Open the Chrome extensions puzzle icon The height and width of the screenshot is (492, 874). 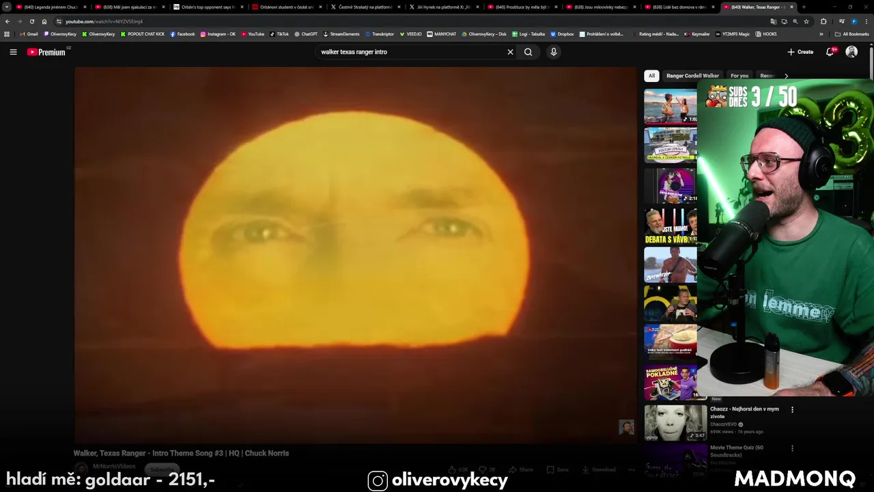tap(823, 21)
